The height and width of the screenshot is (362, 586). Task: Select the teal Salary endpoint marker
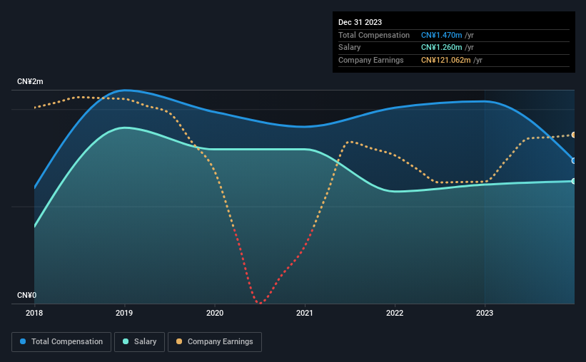tap(574, 181)
